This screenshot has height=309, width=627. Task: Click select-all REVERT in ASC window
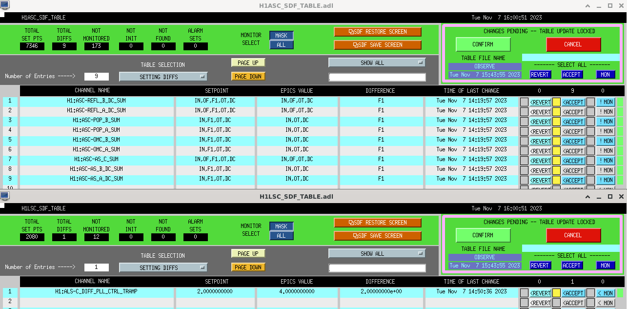(540, 75)
